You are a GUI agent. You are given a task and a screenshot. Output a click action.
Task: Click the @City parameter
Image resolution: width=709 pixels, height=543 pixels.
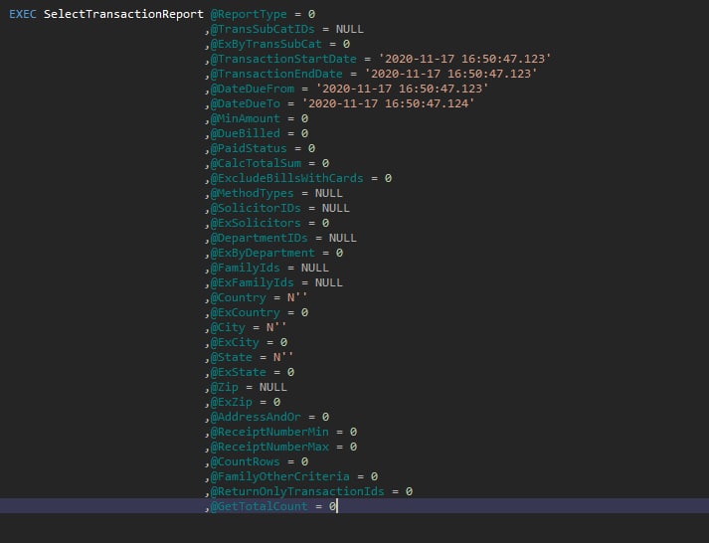tap(228, 327)
